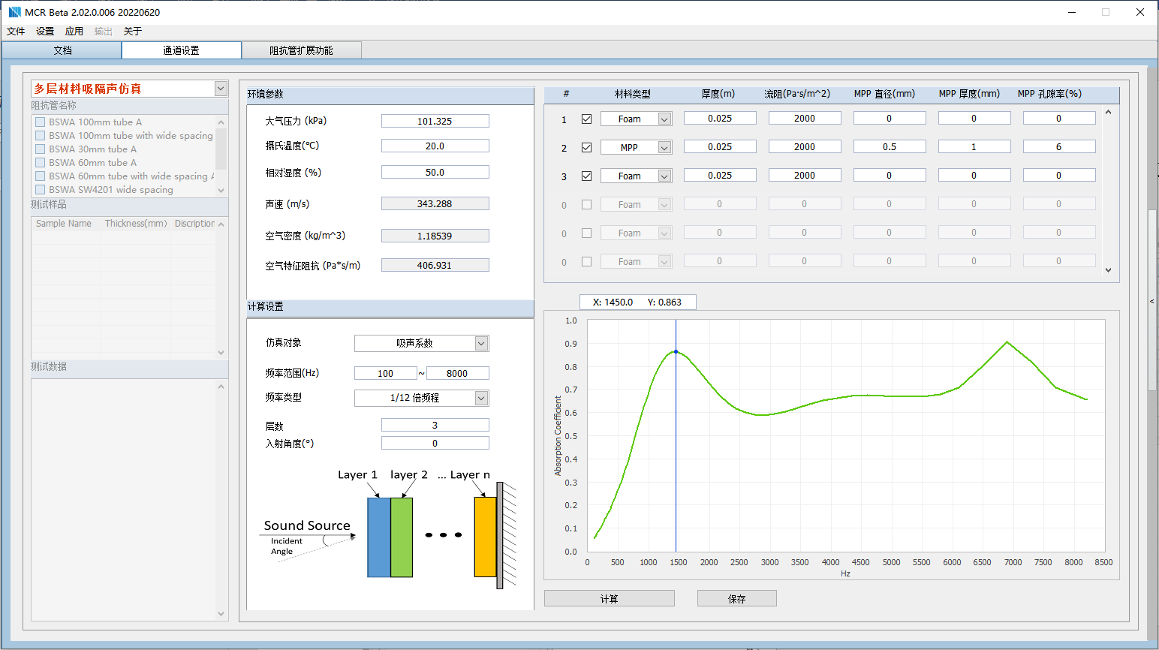Check the BSWA 30mm tube A option

[x=41, y=149]
